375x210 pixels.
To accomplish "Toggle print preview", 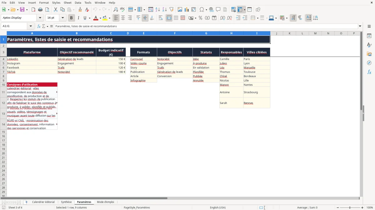I will tap(47, 10).
